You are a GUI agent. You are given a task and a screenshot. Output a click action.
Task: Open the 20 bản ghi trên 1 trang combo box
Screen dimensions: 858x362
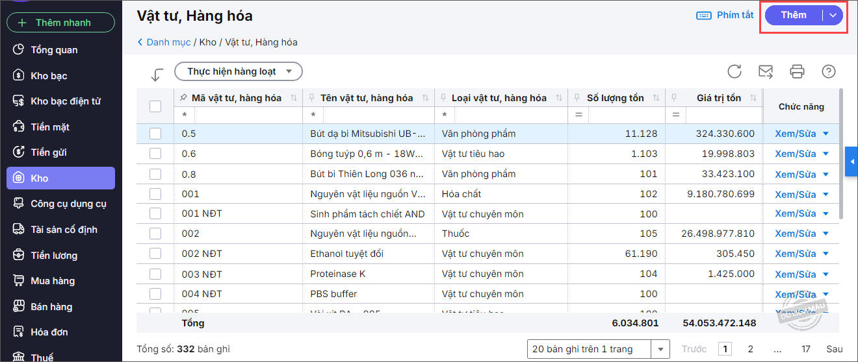598,349
